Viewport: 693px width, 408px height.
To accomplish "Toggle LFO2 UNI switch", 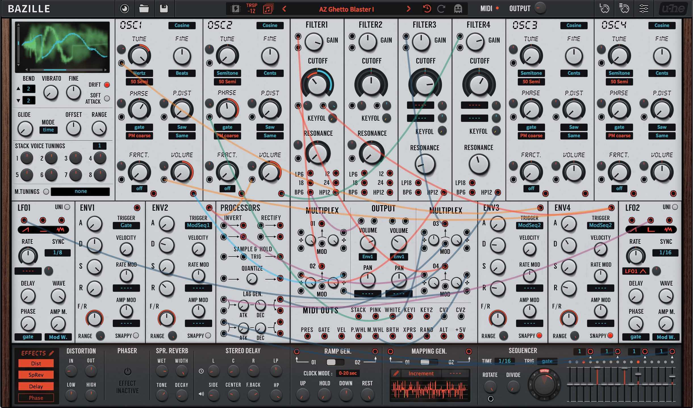I will (675, 207).
